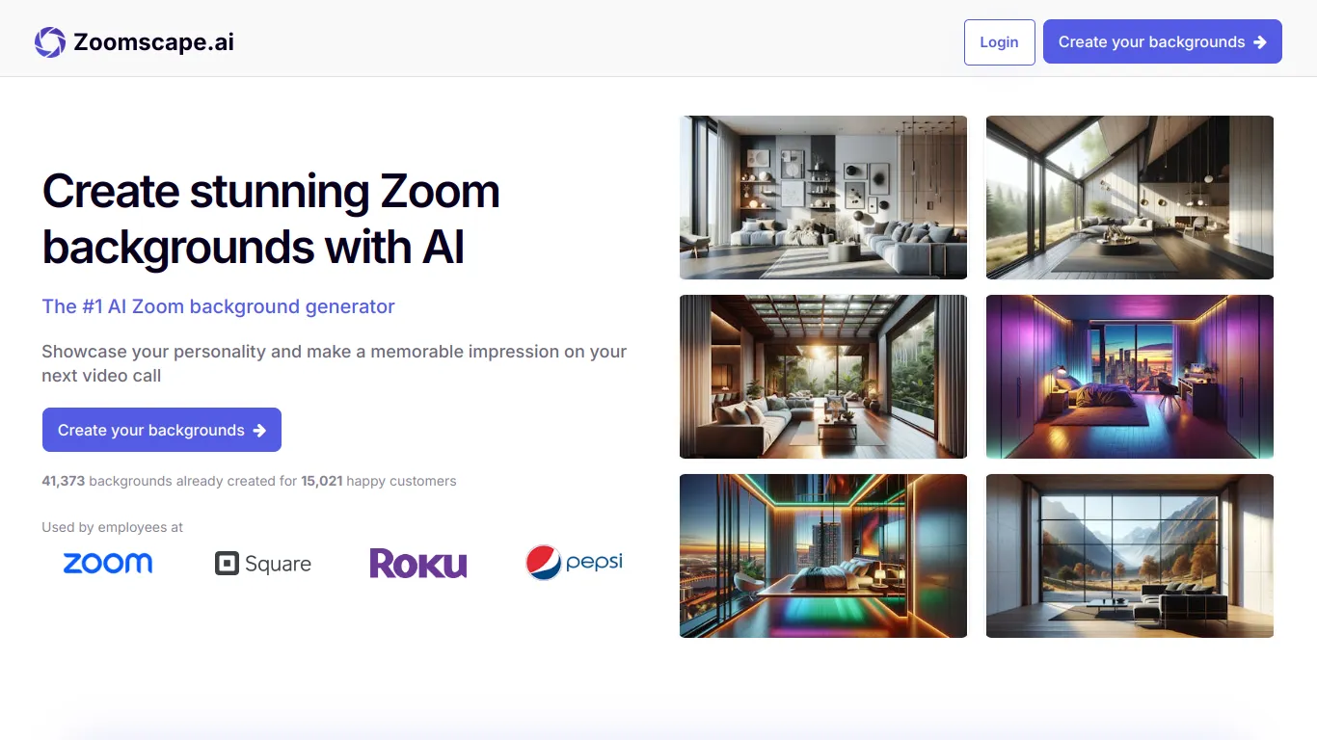Click the 'Showcase your personality' description text

coord(335,363)
